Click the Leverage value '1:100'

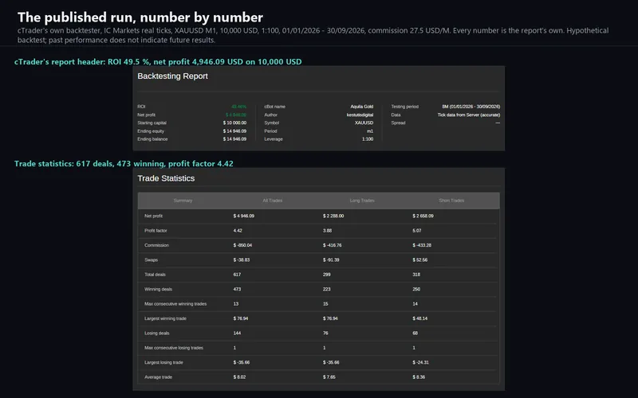tap(368, 139)
